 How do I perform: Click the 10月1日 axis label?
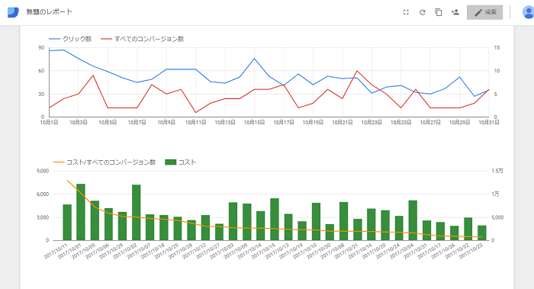[49, 122]
